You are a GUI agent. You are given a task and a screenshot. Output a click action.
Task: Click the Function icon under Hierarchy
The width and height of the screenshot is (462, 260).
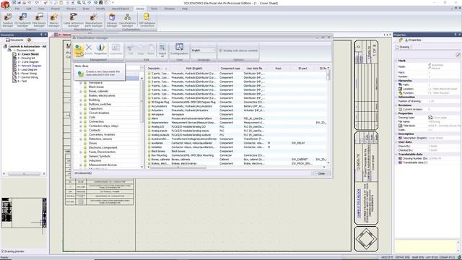400,93
